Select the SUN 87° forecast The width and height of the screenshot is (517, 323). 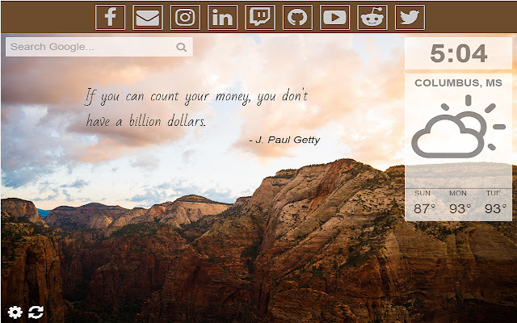click(423, 203)
